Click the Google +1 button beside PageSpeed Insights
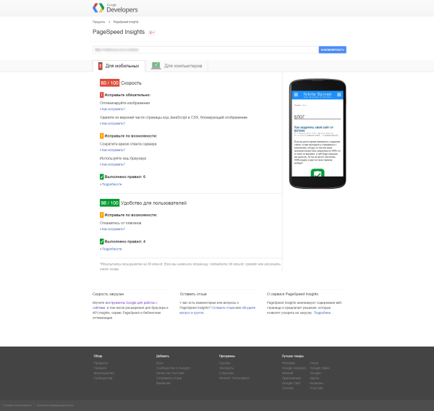 pyautogui.click(x=152, y=33)
